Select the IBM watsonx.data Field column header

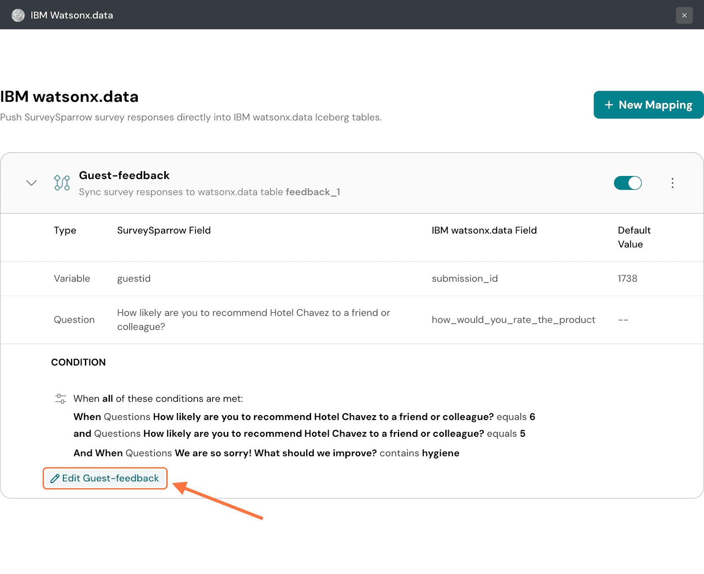point(484,230)
